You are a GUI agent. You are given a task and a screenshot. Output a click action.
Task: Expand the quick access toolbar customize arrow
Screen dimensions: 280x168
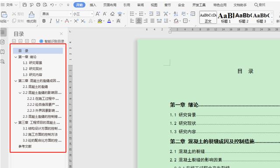click(68, 5)
